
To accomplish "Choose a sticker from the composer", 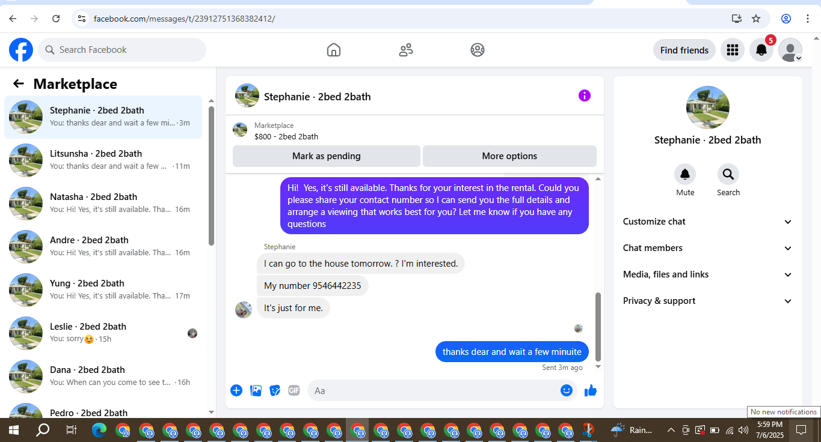I will pos(275,390).
